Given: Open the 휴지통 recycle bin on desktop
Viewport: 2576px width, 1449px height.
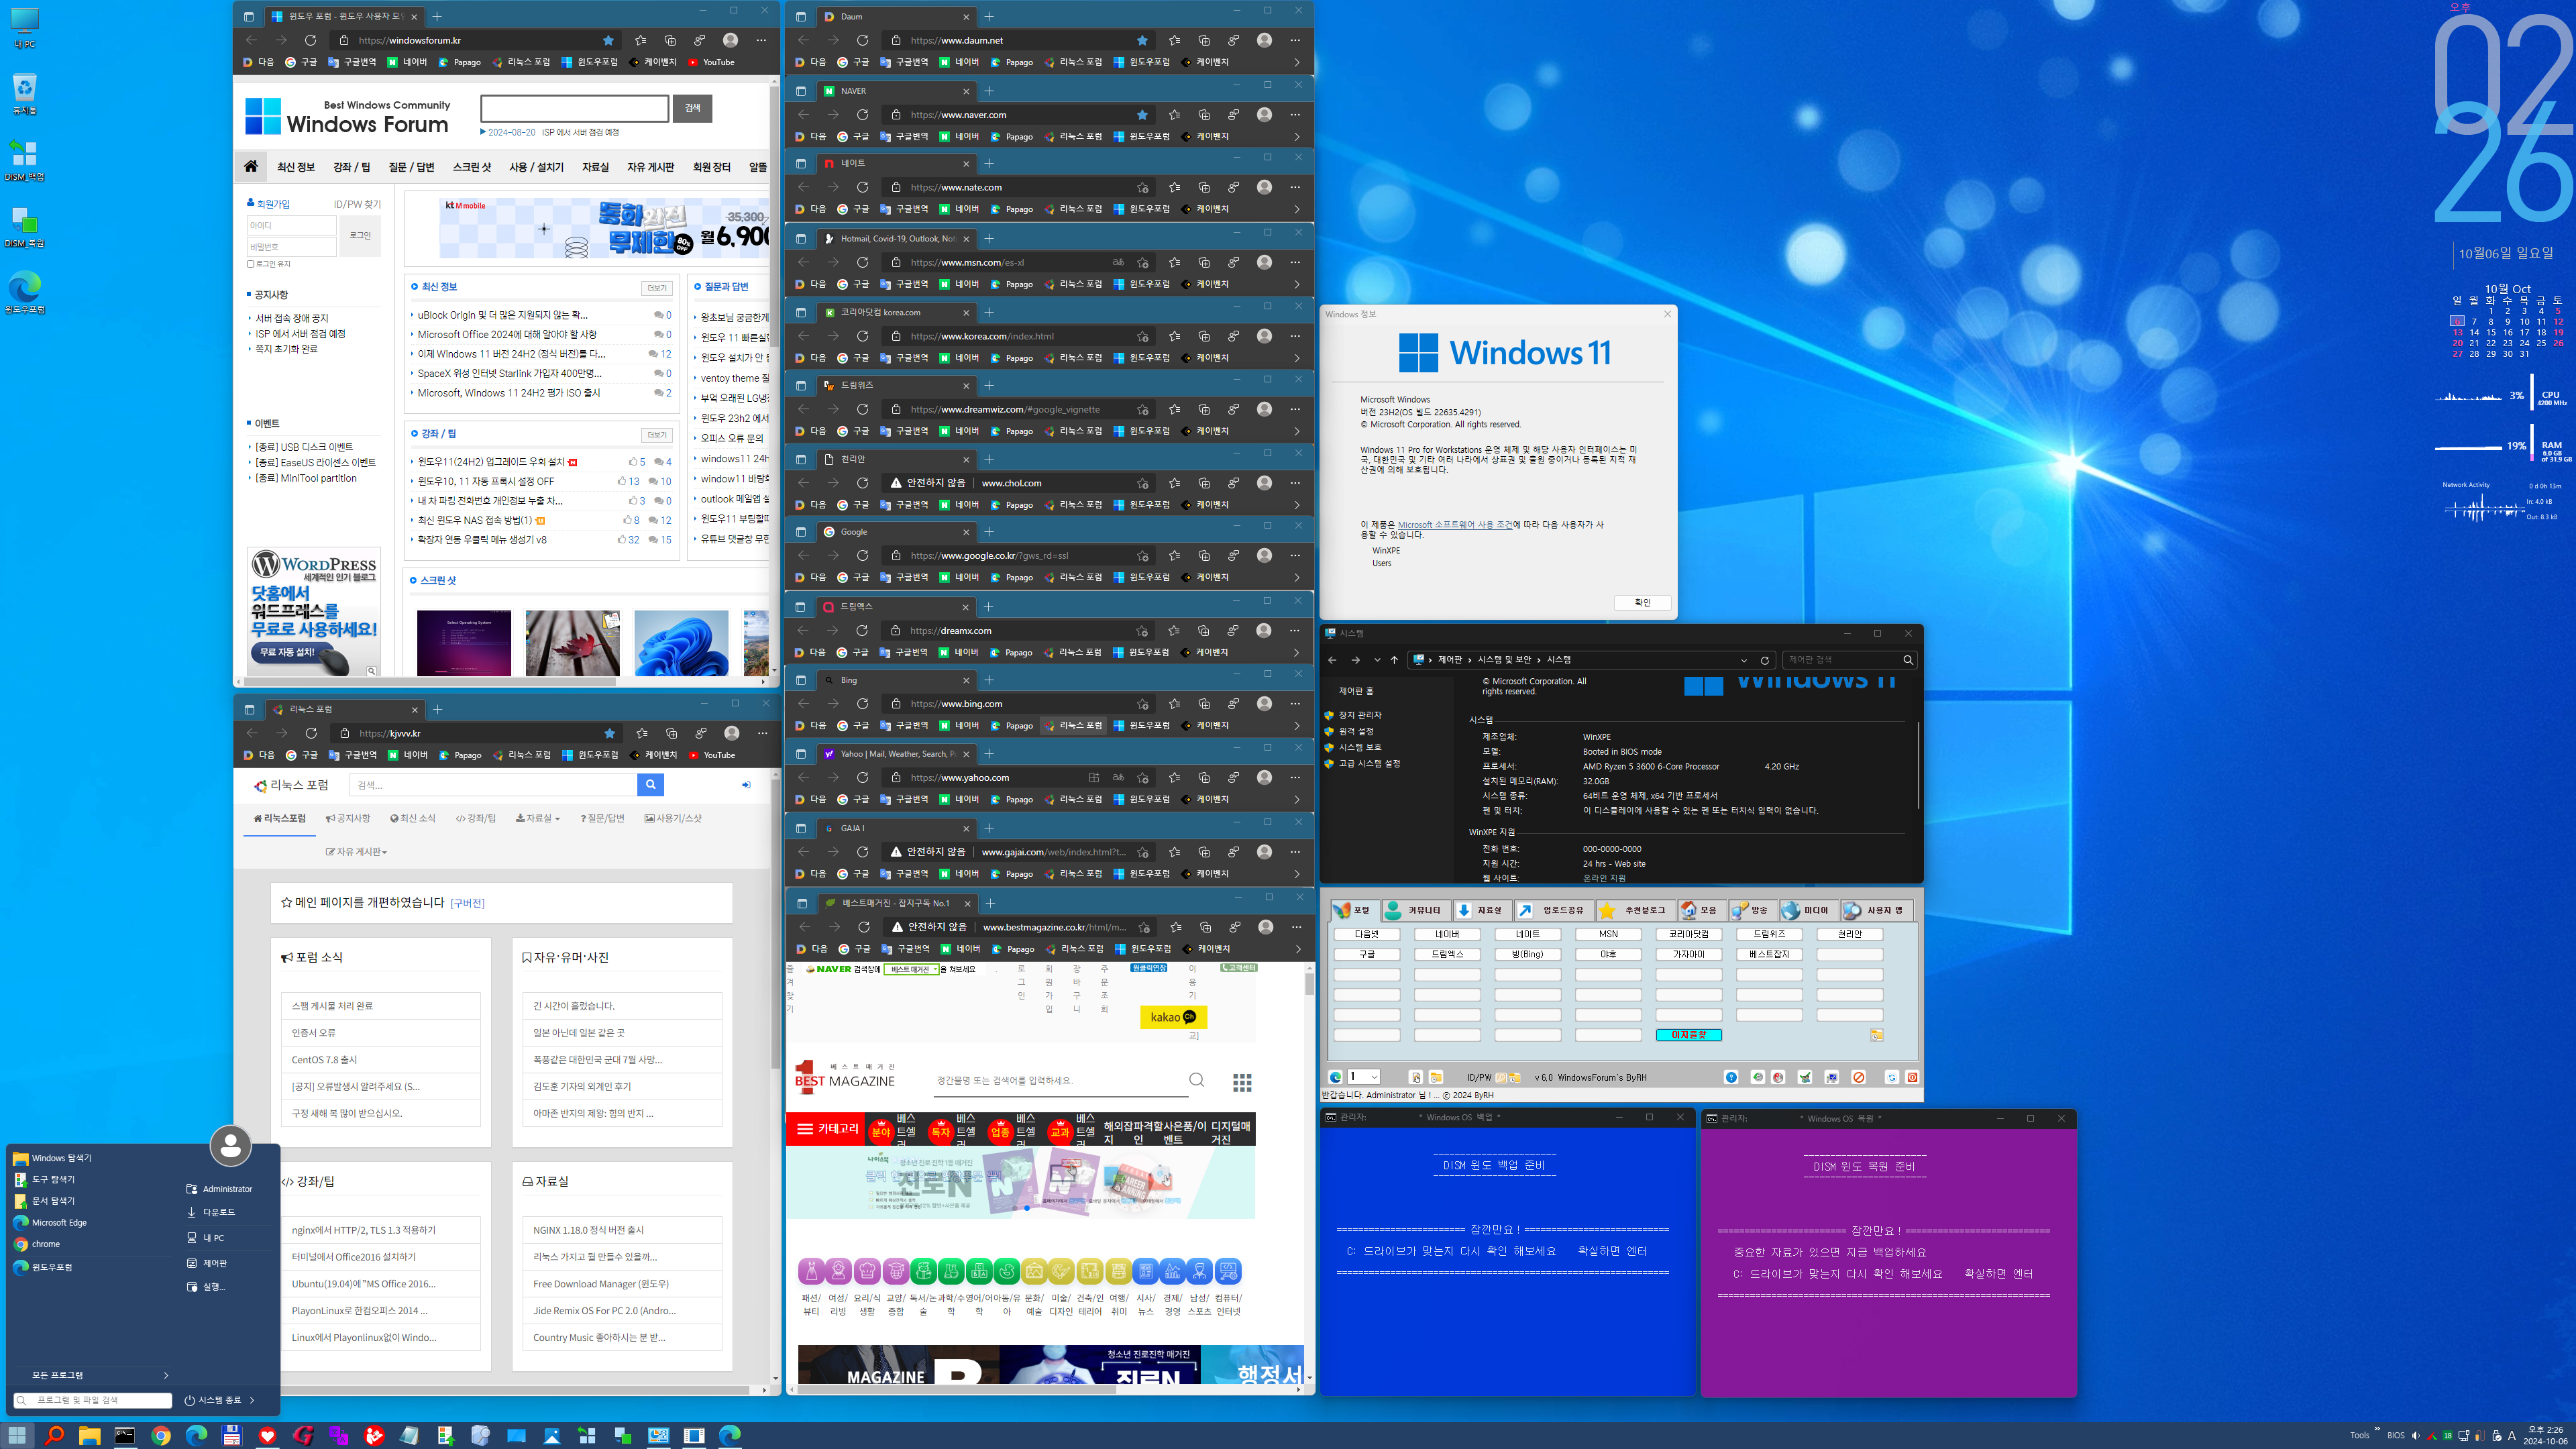Looking at the screenshot, I should pyautogui.click(x=25, y=93).
